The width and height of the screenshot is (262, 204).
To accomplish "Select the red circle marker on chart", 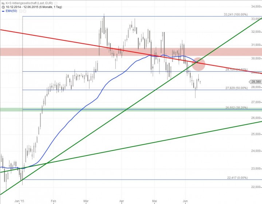I will [x=198, y=64].
